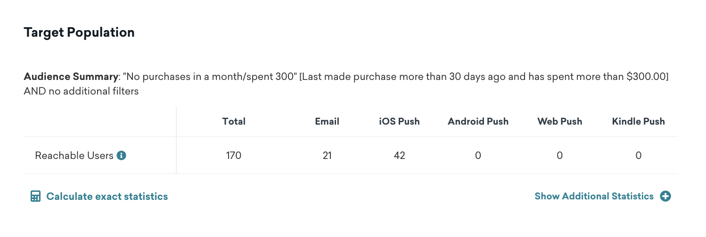The image size is (706, 237).
Task: Click the Kindle Push column header
Action: pos(638,121)
